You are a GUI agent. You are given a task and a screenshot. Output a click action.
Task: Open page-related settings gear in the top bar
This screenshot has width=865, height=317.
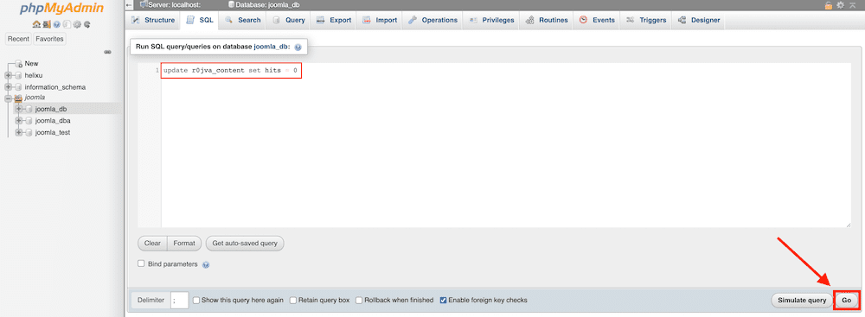841,5
